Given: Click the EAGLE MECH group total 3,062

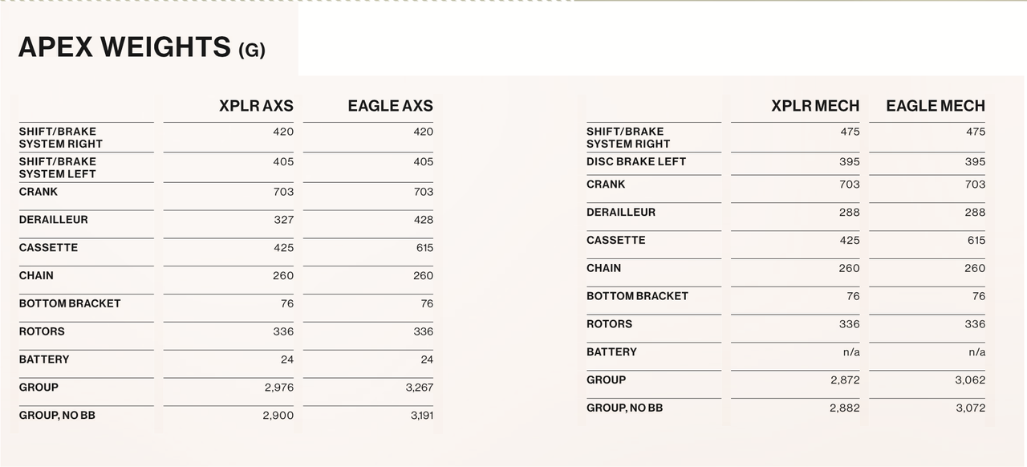Looking at the screenshot, I should tap(970, 380).
